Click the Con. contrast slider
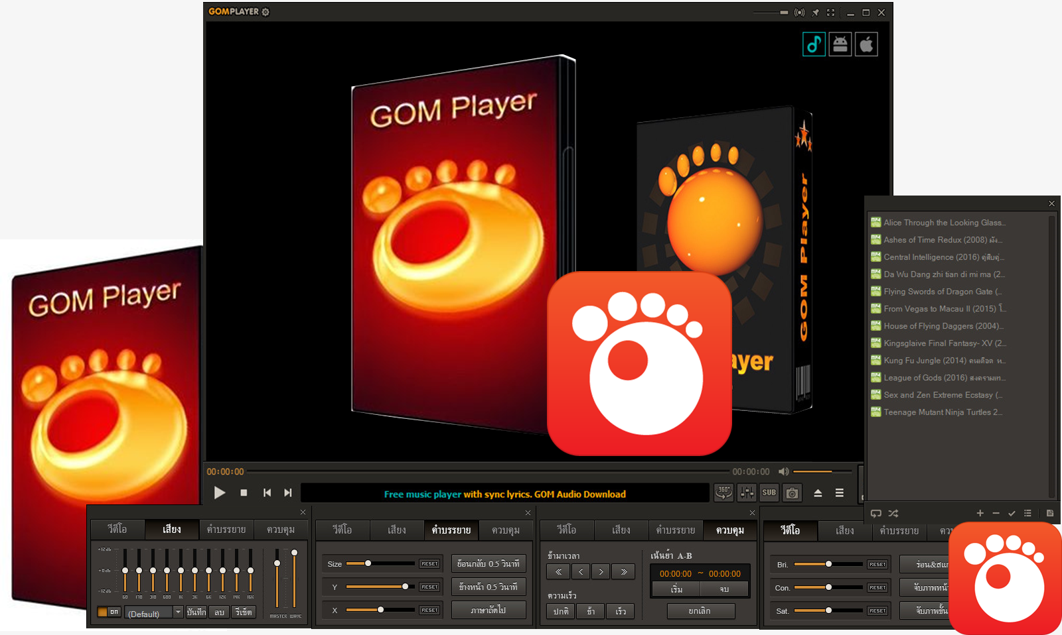This screenshot has height=635, width=1062. (828, 587)
